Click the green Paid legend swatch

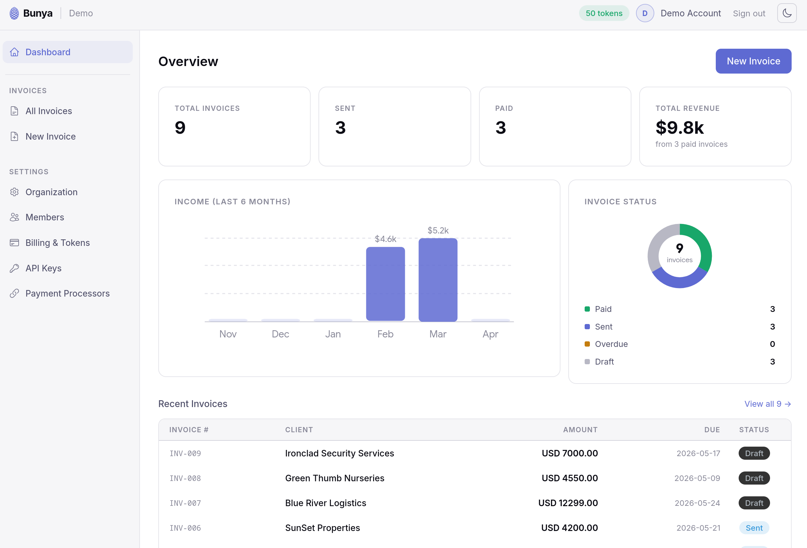(587, 309)
